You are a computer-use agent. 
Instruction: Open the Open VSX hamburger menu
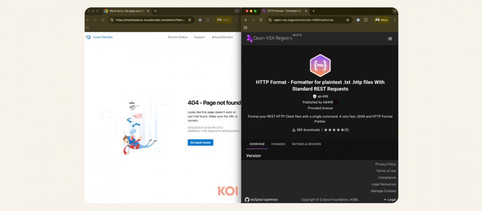(x=390, y=39)
